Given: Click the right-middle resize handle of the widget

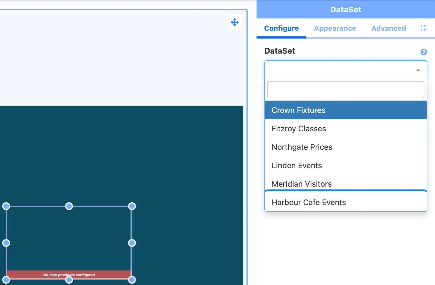Looking at the screenshot, I should point(132,243).
